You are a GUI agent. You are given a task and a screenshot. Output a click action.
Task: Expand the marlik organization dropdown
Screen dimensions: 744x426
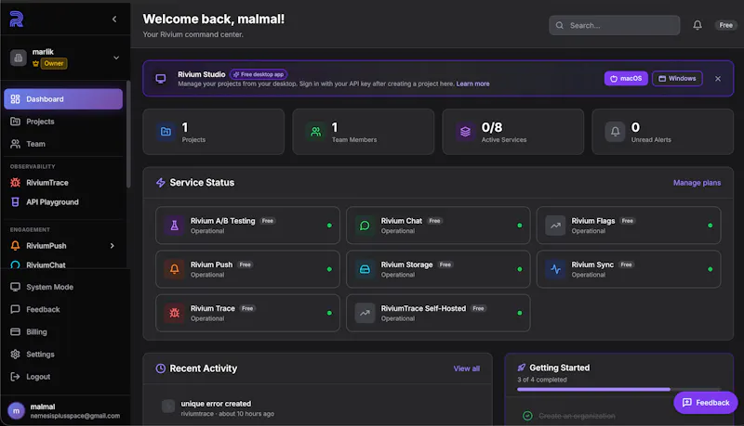116,58
